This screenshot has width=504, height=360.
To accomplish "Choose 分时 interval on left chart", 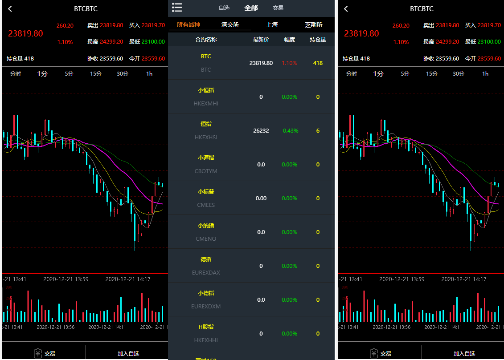I will click(16, 74).
